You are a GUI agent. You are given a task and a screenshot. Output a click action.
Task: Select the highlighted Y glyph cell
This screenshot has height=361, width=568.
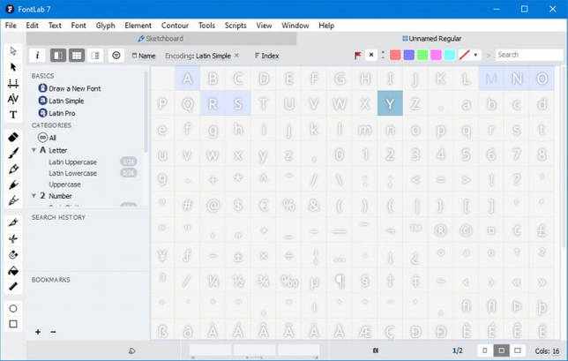click(390, 103)
